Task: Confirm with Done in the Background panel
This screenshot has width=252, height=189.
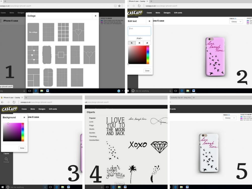Action: [x=22, y=148]
